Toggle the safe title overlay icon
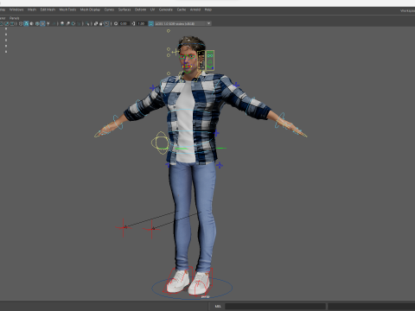The width and height of the screenshot is (415, 311). coord(12,23)
